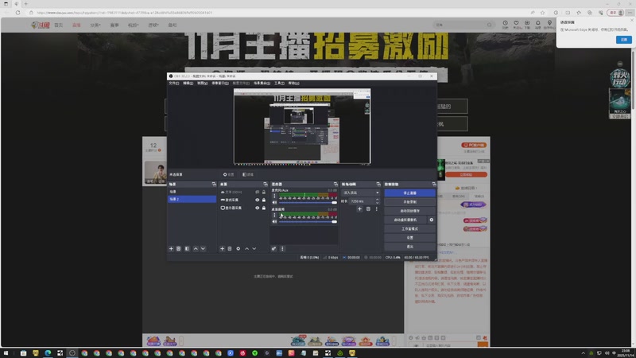
Task: Mute the 麦克风/Aux audio channel
Action: click(x=274, y=202)
